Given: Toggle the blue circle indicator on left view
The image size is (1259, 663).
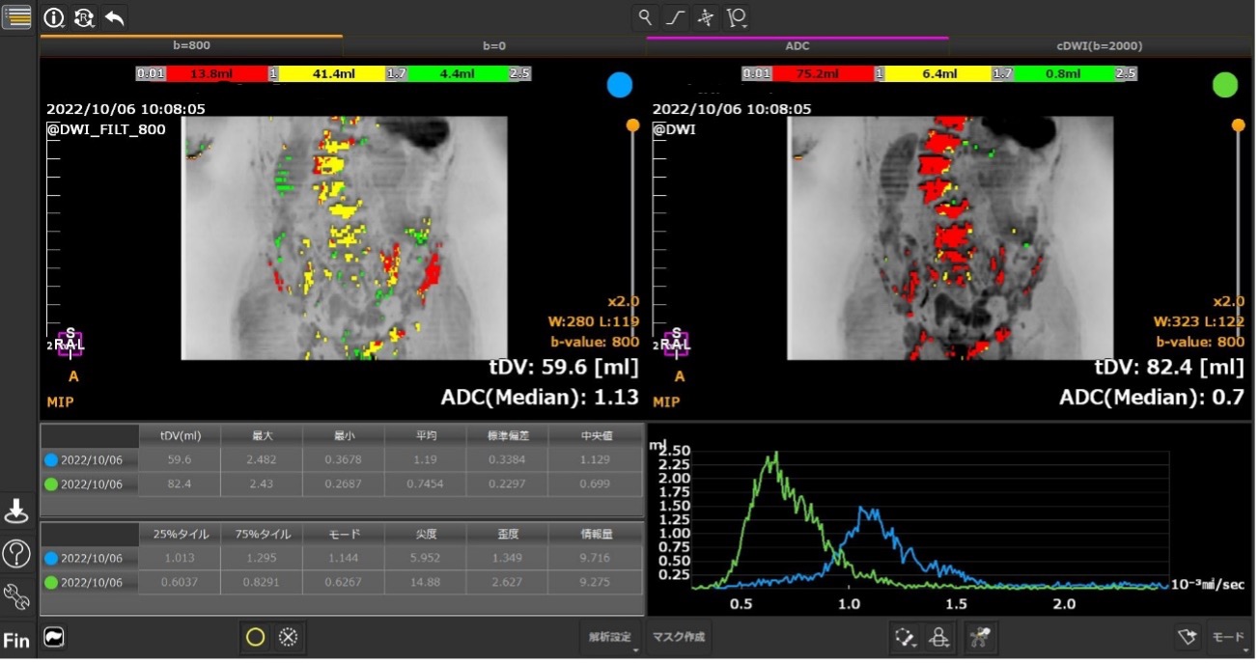Looking at the screenshot, I should tap(619, 85).
